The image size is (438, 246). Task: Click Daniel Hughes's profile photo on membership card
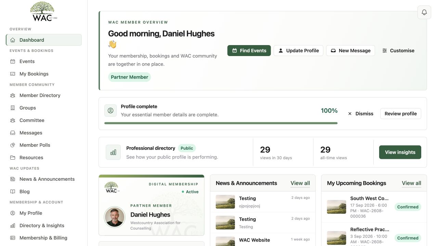click(114, 217)
